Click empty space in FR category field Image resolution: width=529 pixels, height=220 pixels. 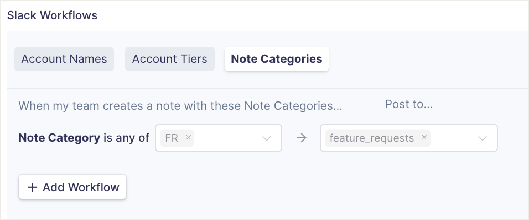226,138
